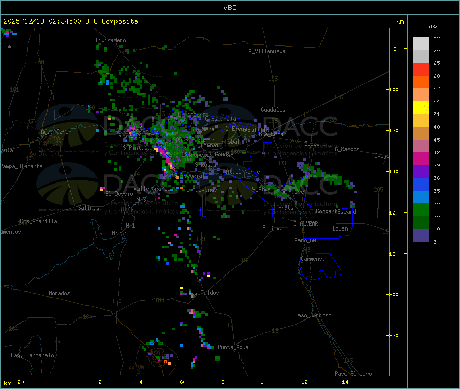This screenshot has width=460, height=389.
Task: Pick the green 30 dBZ legend swatch
Action: coord(421,210)
